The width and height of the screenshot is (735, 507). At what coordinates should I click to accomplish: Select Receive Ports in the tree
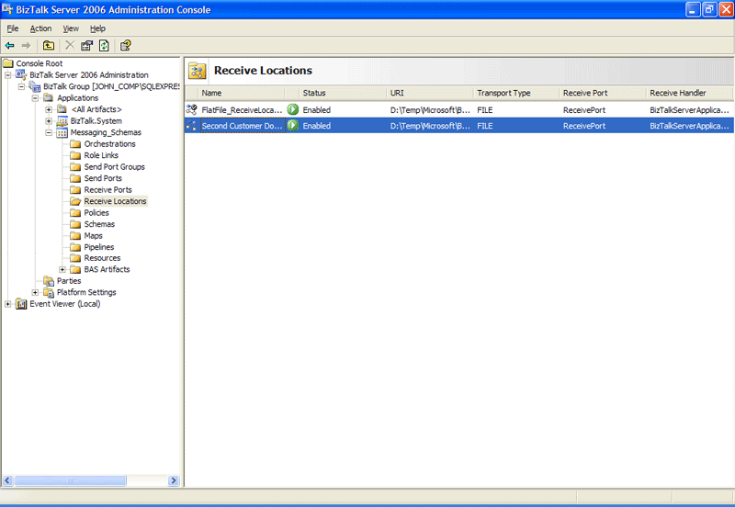coord(107,190)
